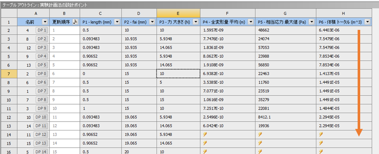Open the P6 - 体積 トータル dropdown

click(367, 22)
